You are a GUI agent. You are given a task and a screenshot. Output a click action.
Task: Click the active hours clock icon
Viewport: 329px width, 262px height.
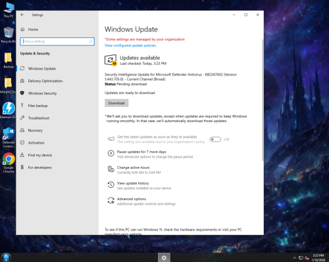click(111, 169)
